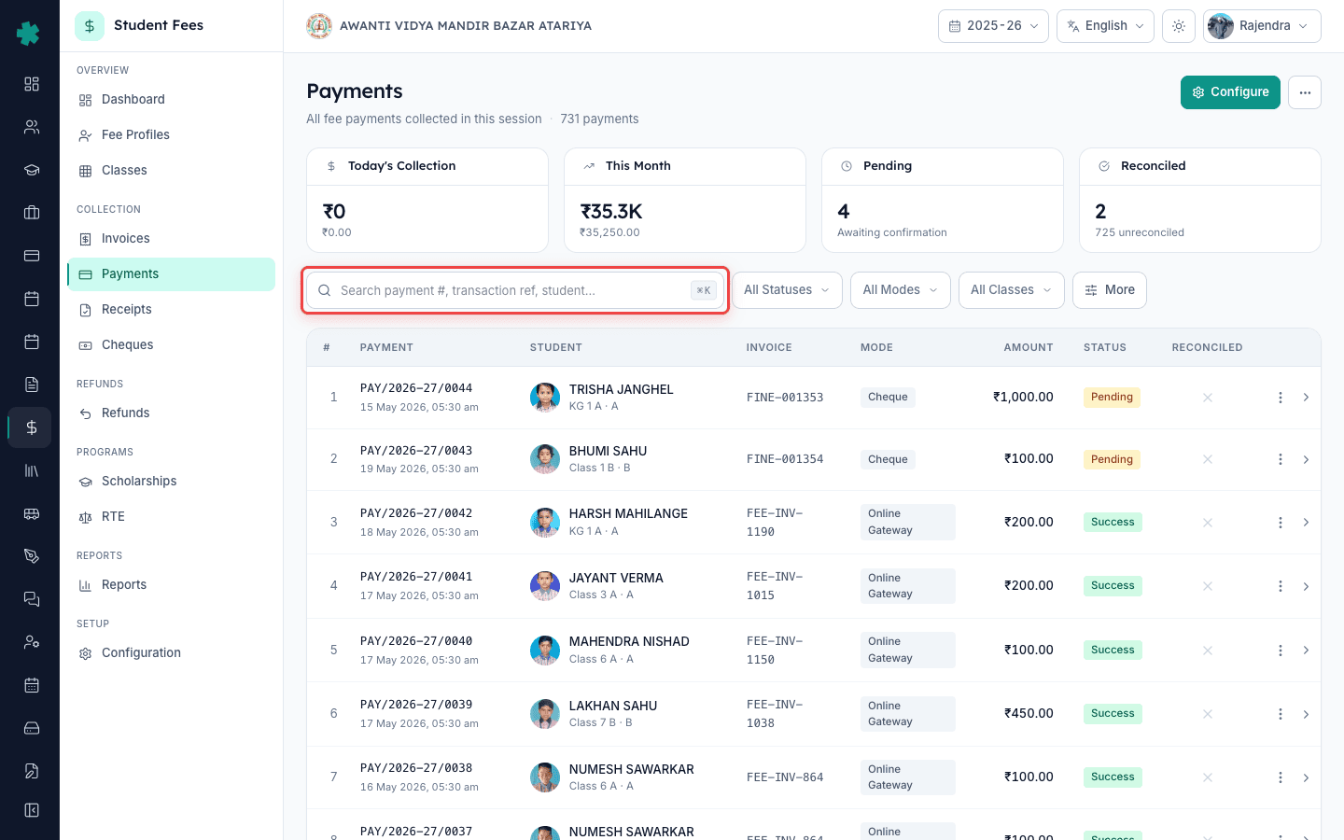1344x840 pixels.
Task: Expand details chevron for PAY/2026-27/0041
Action: click(1306, 586)
